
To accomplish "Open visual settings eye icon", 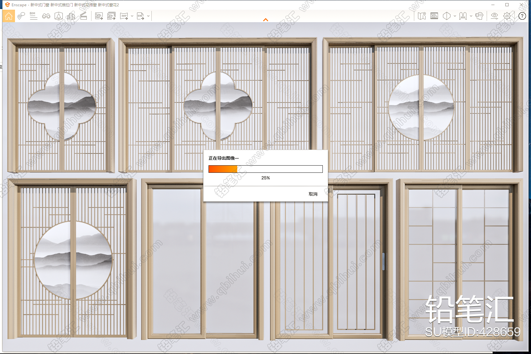I will pyautogui.click(x=494, y=16).
